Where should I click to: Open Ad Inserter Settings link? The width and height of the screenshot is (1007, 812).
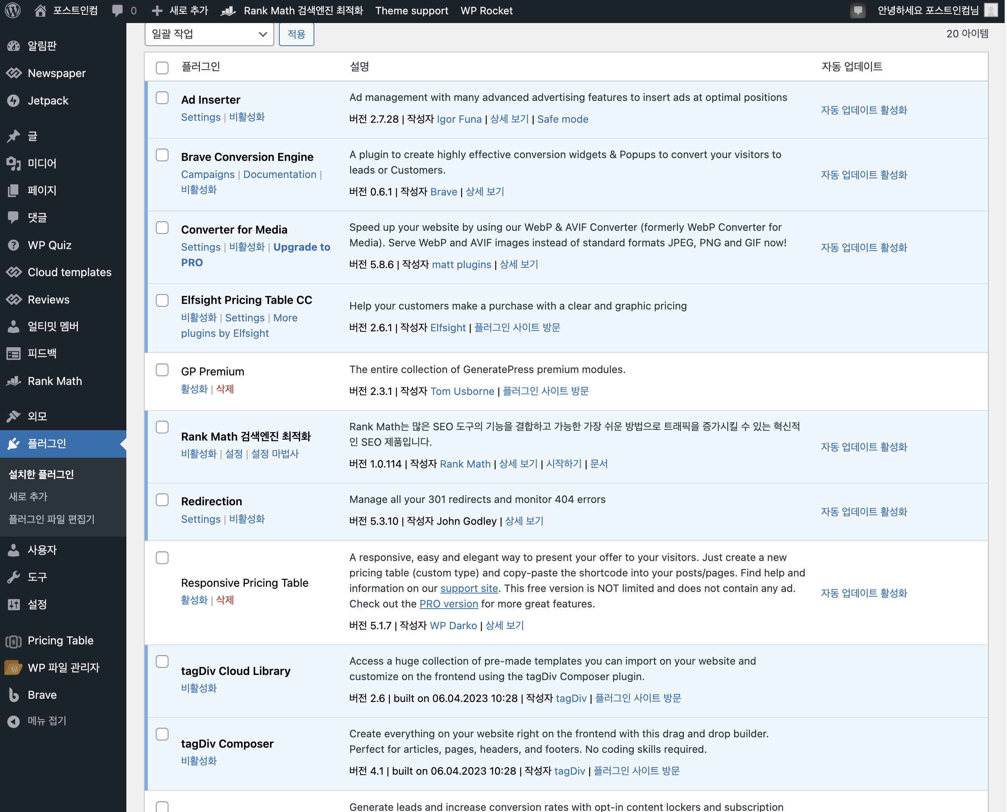201,118
